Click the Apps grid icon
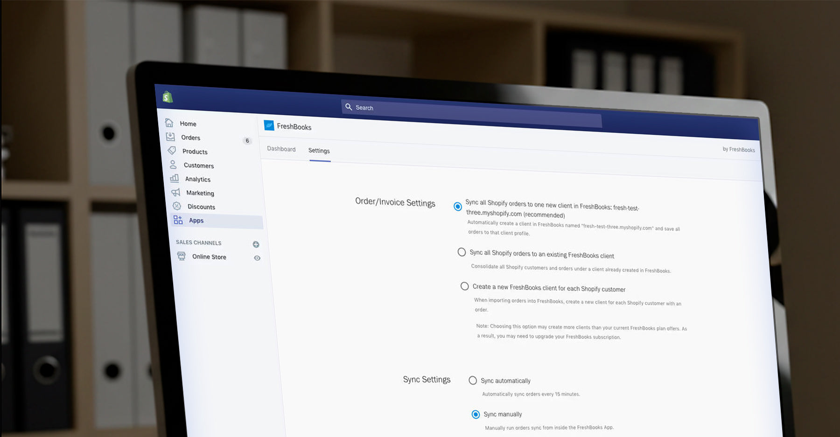Viewport: 840px width, 437px height. pyautogui.click(x=178, y=220)
